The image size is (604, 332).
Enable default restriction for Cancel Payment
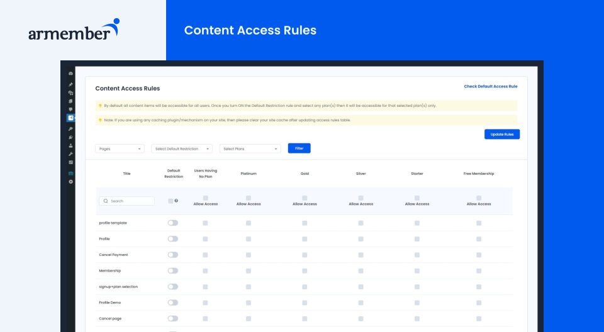(x=172, y=255)
